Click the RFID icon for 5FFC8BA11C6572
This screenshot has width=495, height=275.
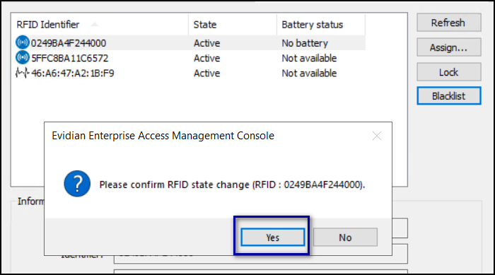click(23, 57)
